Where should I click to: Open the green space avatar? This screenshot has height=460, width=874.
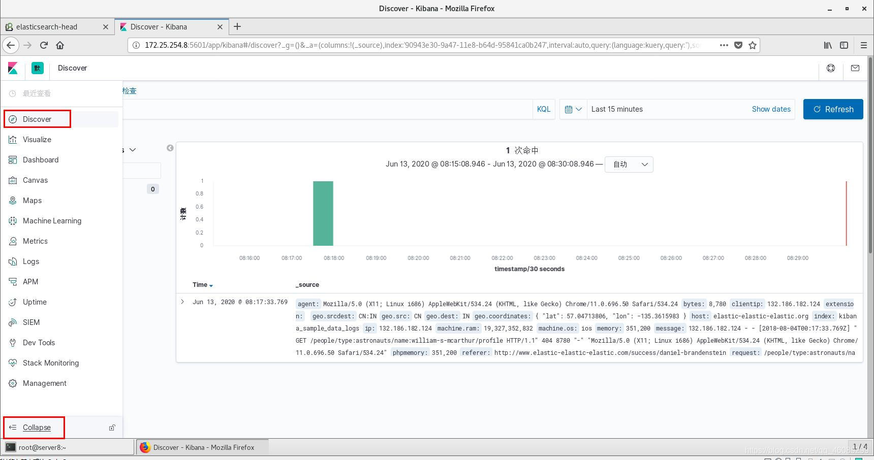[x=38, y=68]
